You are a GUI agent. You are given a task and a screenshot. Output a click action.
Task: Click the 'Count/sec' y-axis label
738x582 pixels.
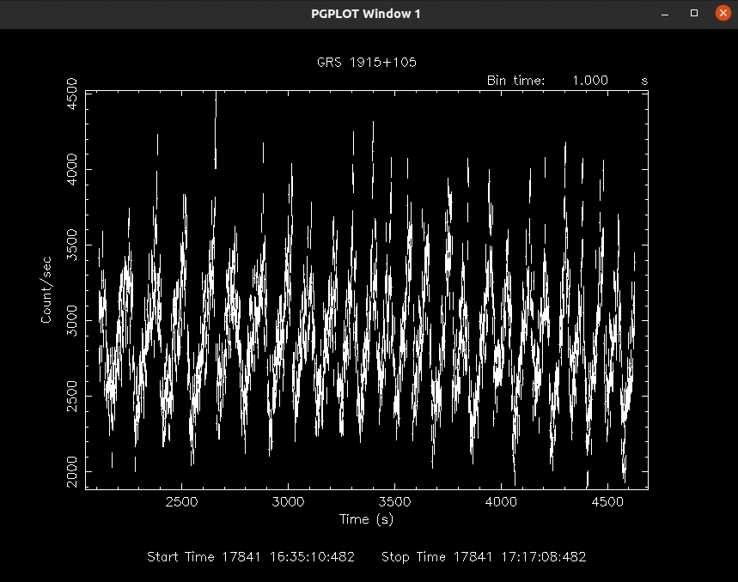tap(46, 290)
